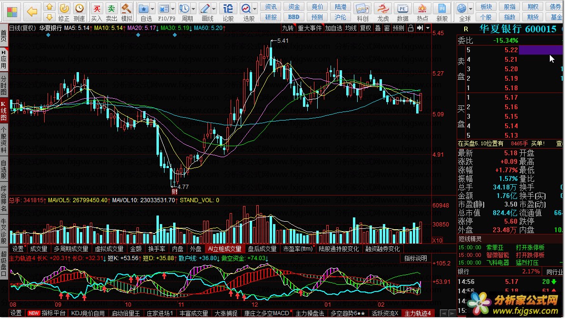Click 加自选 add to watchlist
Screen dimensions: 566x319
333,28
